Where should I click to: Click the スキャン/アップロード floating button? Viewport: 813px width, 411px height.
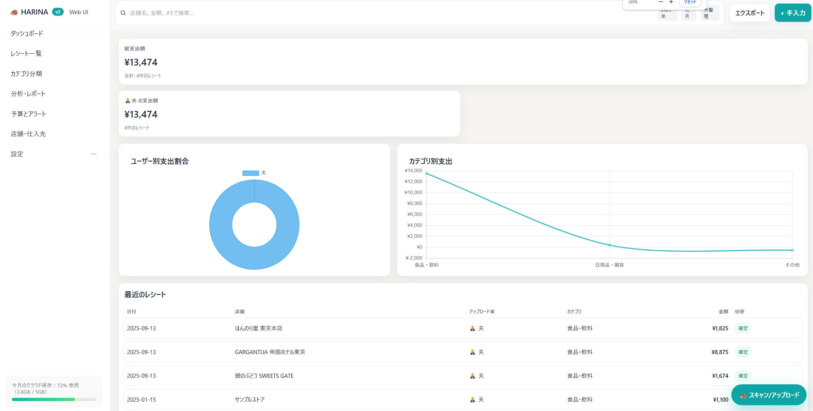pyautogui.click(x=769, y=395)
